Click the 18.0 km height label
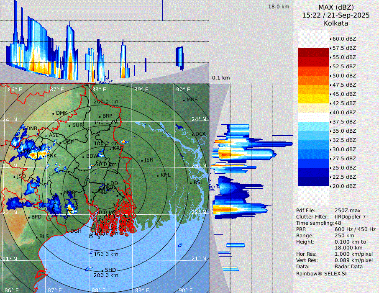The width and height of the screenshot is (379, 293). [279, 7]
